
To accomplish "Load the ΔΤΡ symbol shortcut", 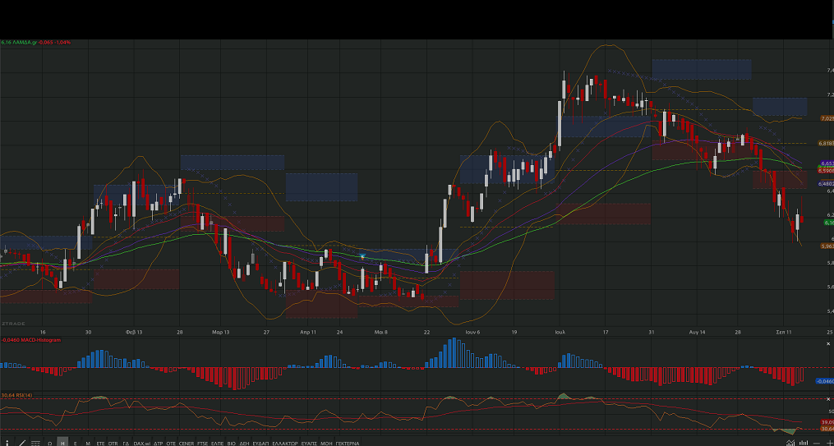I will (x=158, y=443).
